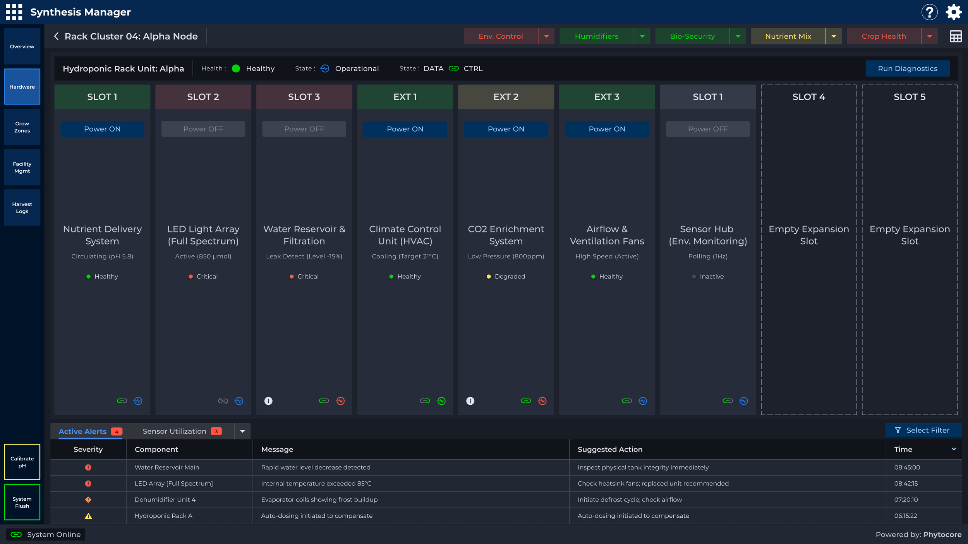Screen dimensions: 968x544
Task: Click the red activity icon on the Water Reservoir card
Action: point(340,401)
